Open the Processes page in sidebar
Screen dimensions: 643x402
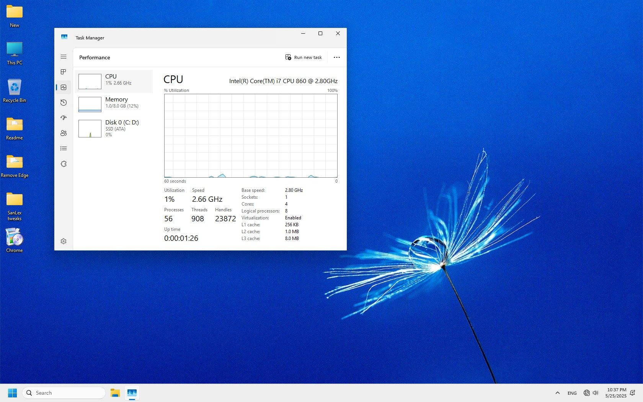[x=64, y=72]
